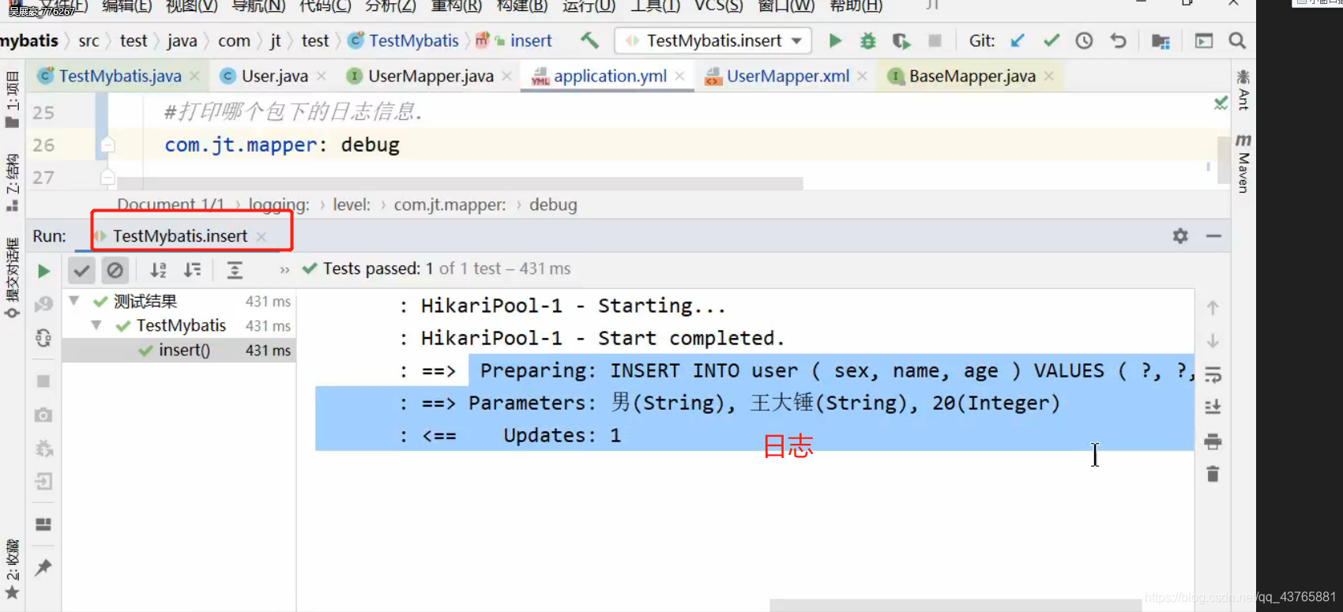Show more test toolbar options chevrons

[x=284, y=270]
